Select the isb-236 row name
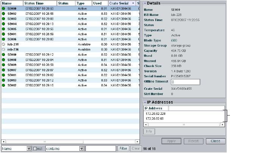Screen dimensions: 270x153 [13, 50]
